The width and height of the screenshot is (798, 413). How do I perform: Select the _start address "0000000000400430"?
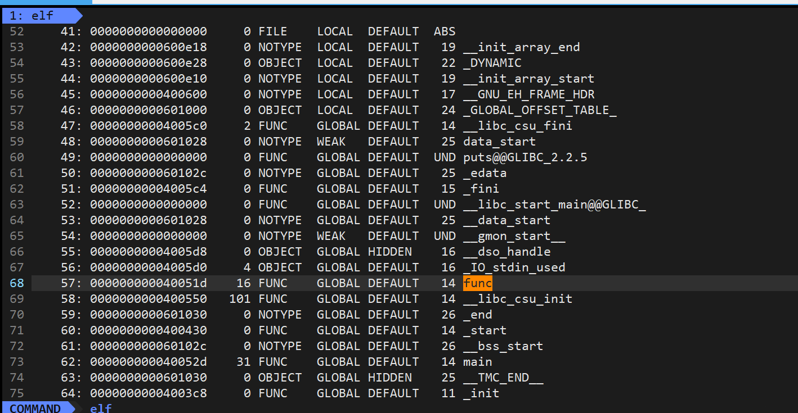149,330
